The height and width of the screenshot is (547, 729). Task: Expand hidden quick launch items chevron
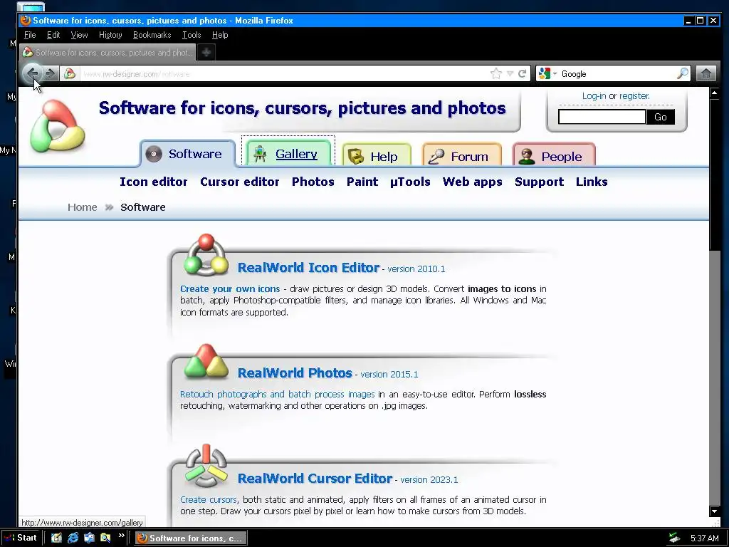[x=121, y=536]
